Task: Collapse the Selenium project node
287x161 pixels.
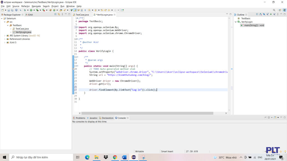Action: click(x=2, y=19)
